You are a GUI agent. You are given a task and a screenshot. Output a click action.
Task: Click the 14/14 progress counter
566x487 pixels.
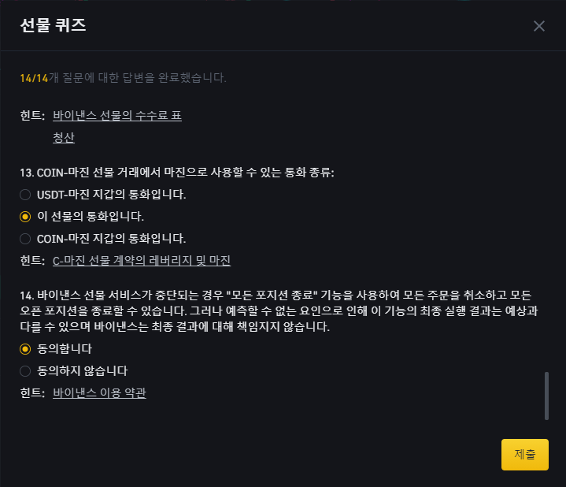point(34,78)
